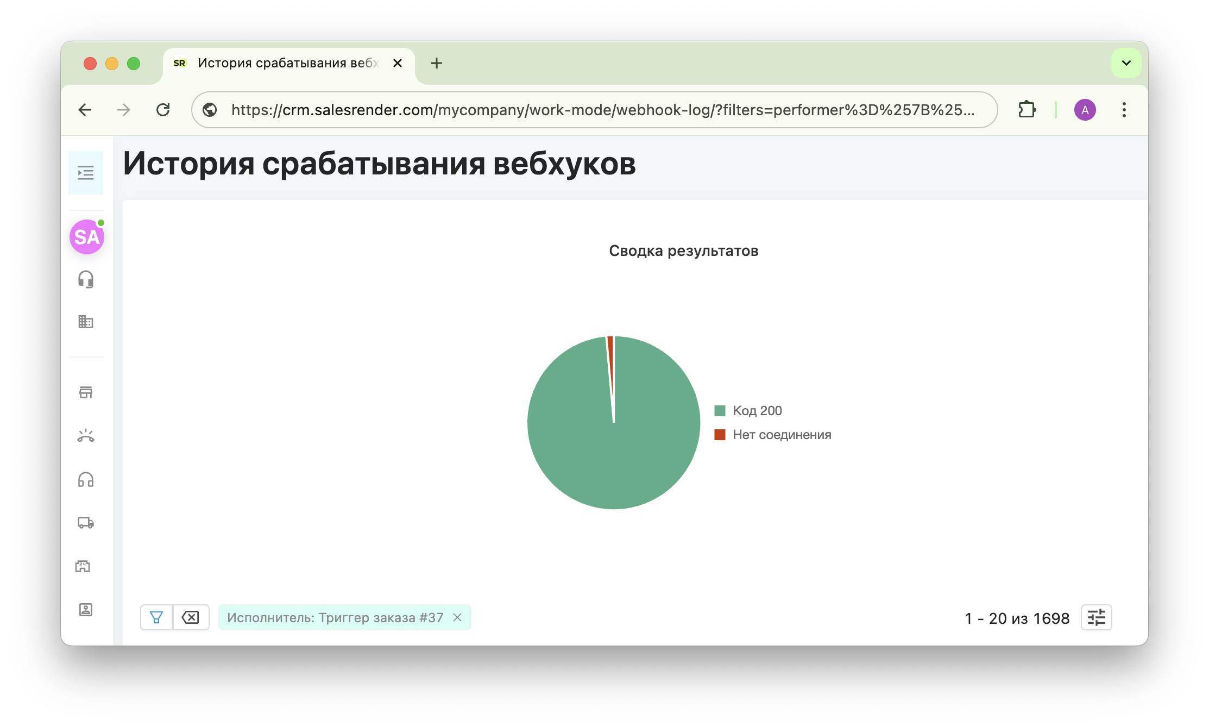Click the pagination text '1 - 20 из 1698'
The width and height of the screenshot is (1209, 726).
tap(1017, 618)
